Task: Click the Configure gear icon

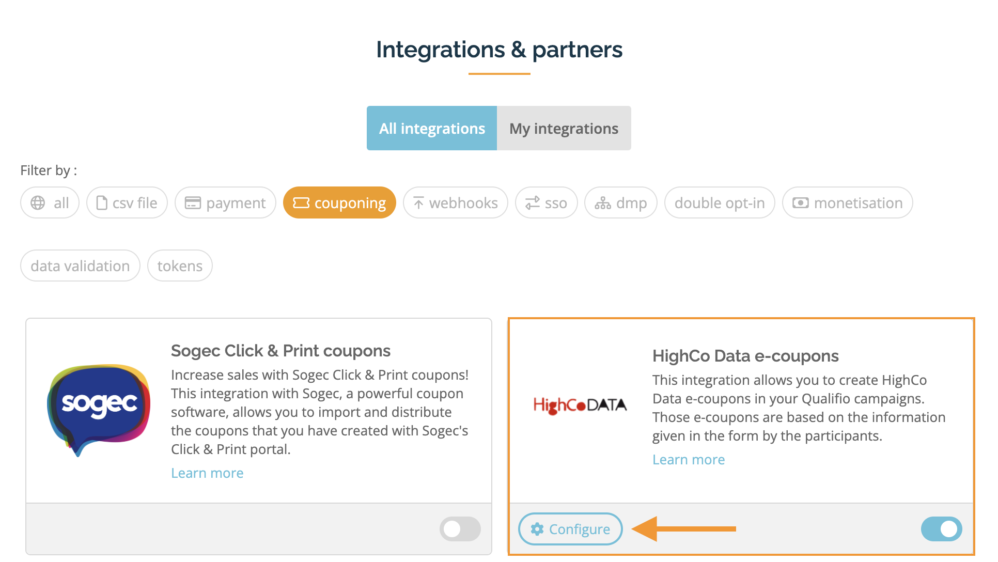Action: click(537, 529)
